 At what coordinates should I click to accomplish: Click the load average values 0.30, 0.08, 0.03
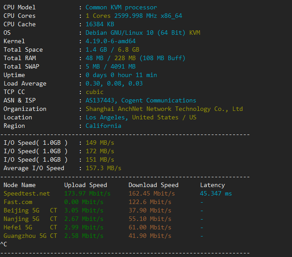(114, 84)
